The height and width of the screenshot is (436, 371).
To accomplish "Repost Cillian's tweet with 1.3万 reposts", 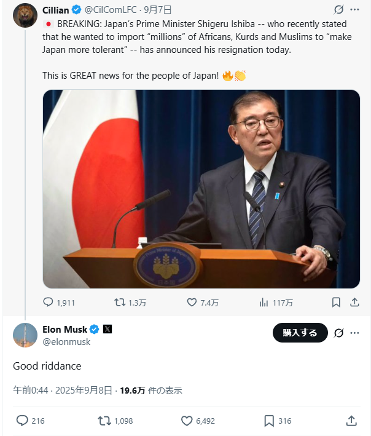I will [x=120, y=302].
